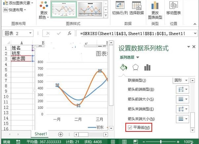Close the 设置数据系列格式 pane
The height and width of the screenshot is (144, 199).
click(194, 47)
